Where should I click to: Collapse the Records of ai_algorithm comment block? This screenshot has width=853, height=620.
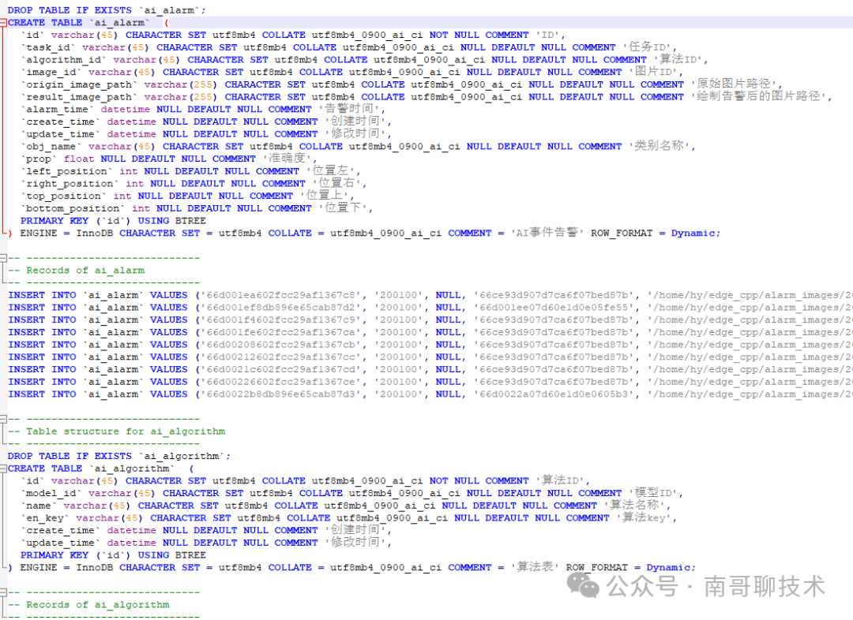pyautogui.click(x=5, y=592)
